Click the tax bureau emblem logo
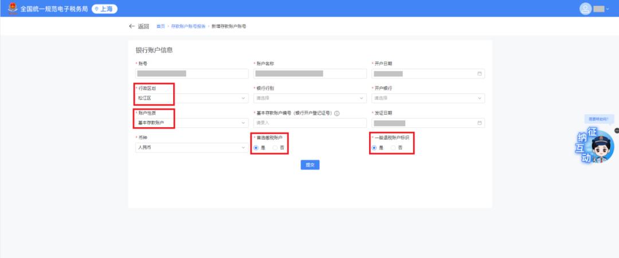Image resolution: width=619 pixels, height=258 pixels. pos(12,9)
